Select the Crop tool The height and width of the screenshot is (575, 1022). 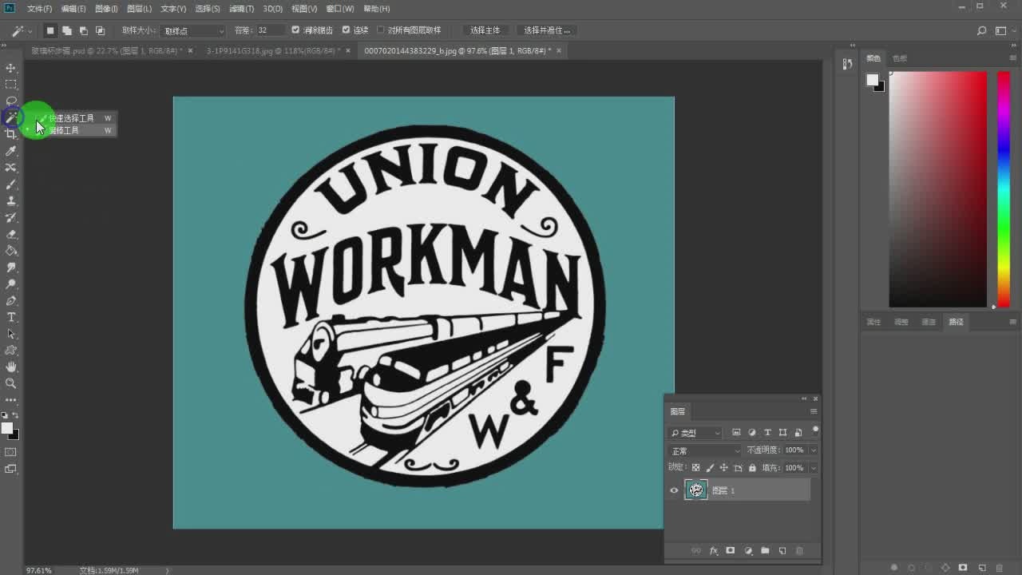coord(11,134)
